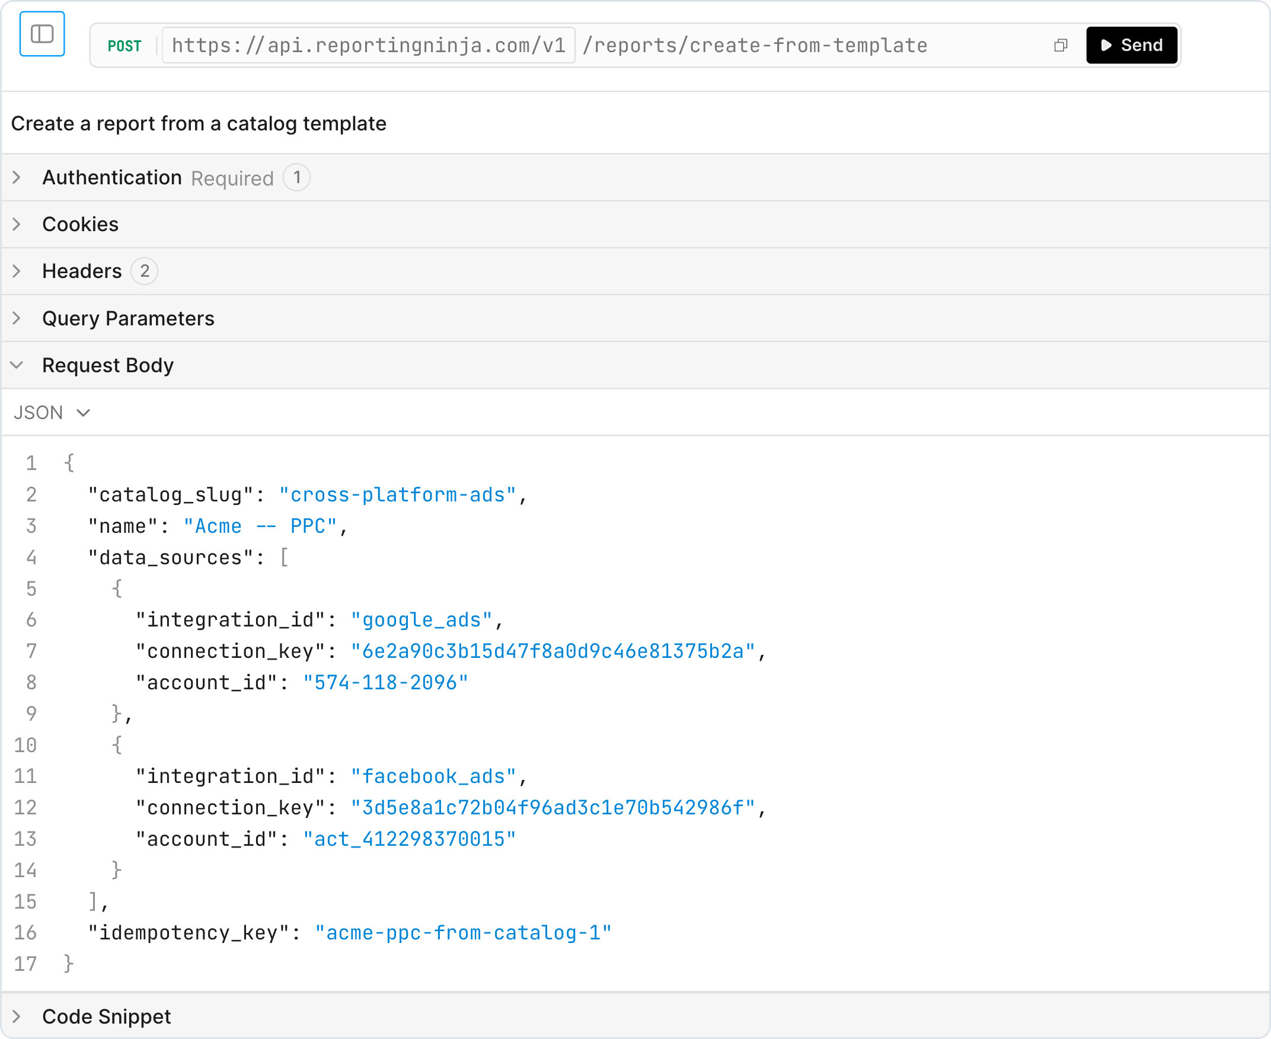Click the "idempotency_key" key
This screenshot has width=1271, height=1039.
pyautogui.click(x=189, y=932)
